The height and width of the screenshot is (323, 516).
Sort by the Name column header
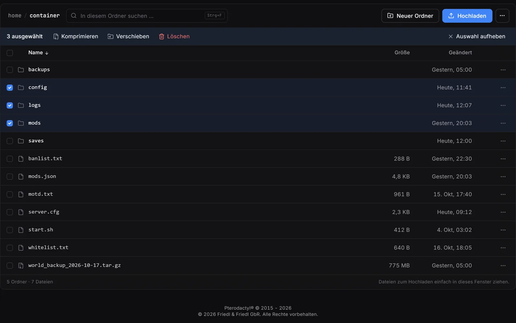tap(38, 53)
